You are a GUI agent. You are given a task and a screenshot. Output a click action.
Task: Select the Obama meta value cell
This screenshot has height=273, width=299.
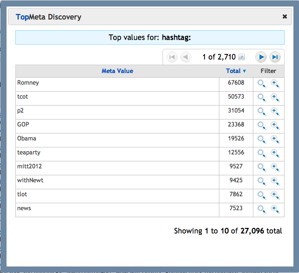tap(117, 140)
